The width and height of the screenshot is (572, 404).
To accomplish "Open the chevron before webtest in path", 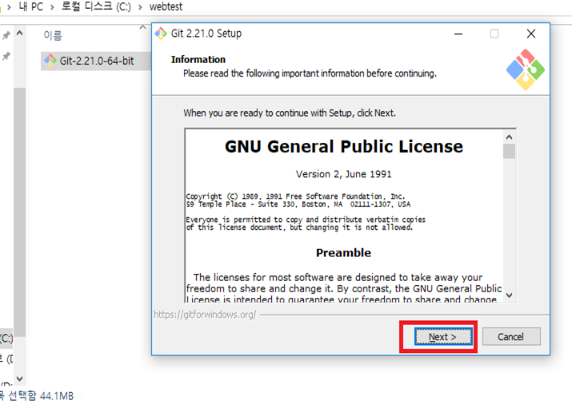I will 140,7.
